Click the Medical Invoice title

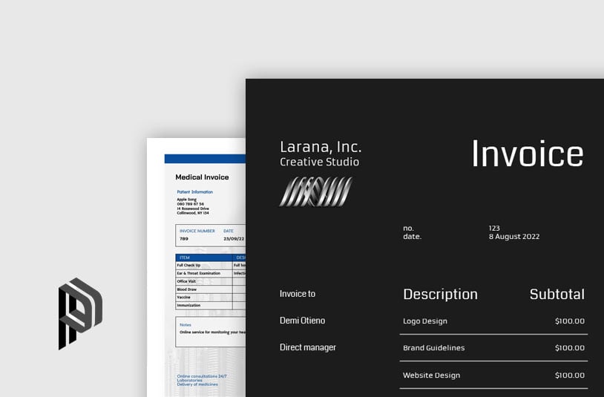(x=202, y=177)
